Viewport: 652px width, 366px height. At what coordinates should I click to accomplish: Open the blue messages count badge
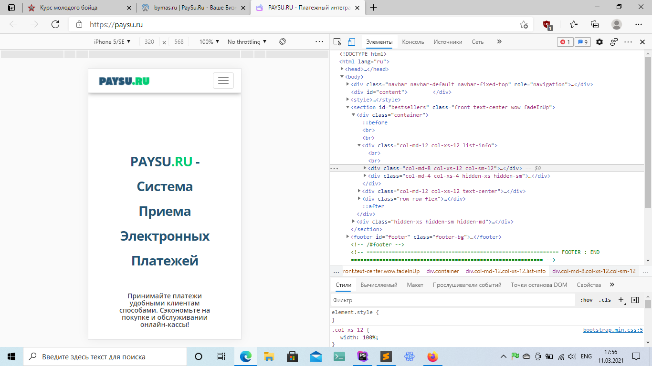582,42
